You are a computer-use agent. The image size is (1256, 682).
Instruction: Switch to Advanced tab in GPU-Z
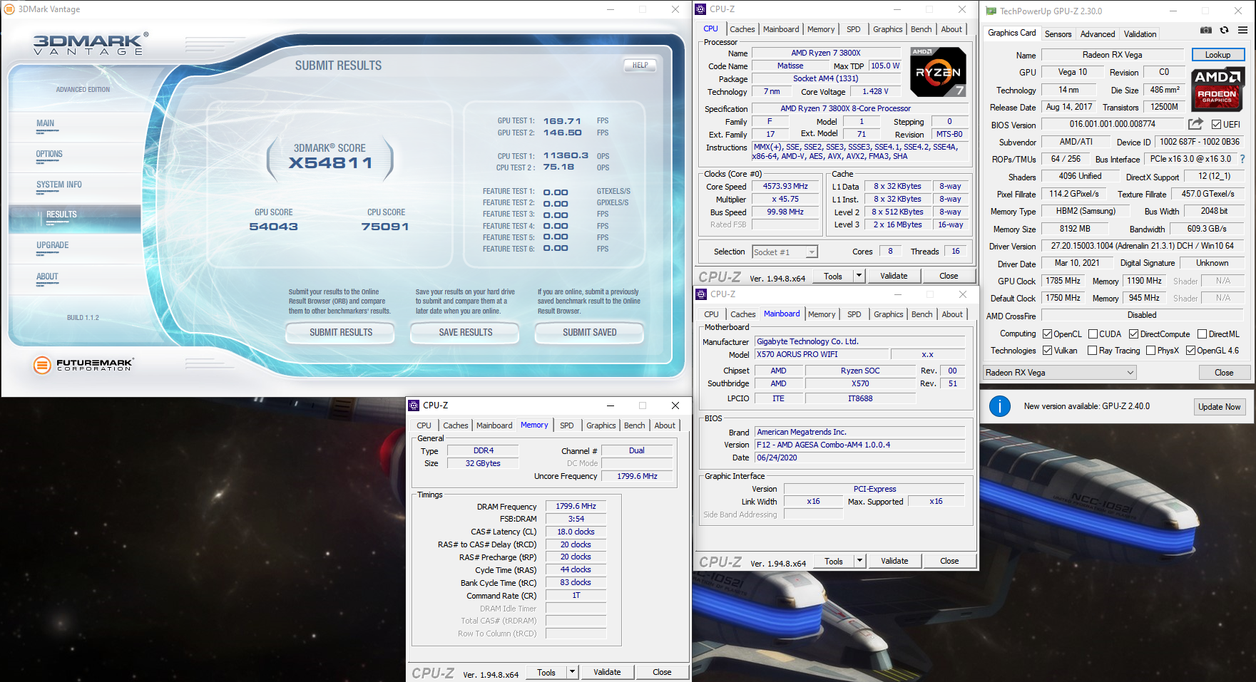[x=1097, y=34]
